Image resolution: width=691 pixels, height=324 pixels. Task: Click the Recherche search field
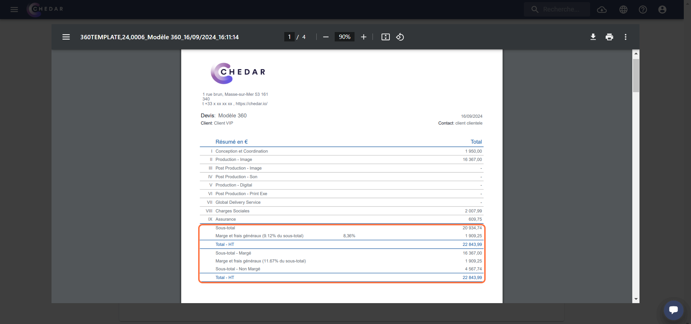pos(557,9)
